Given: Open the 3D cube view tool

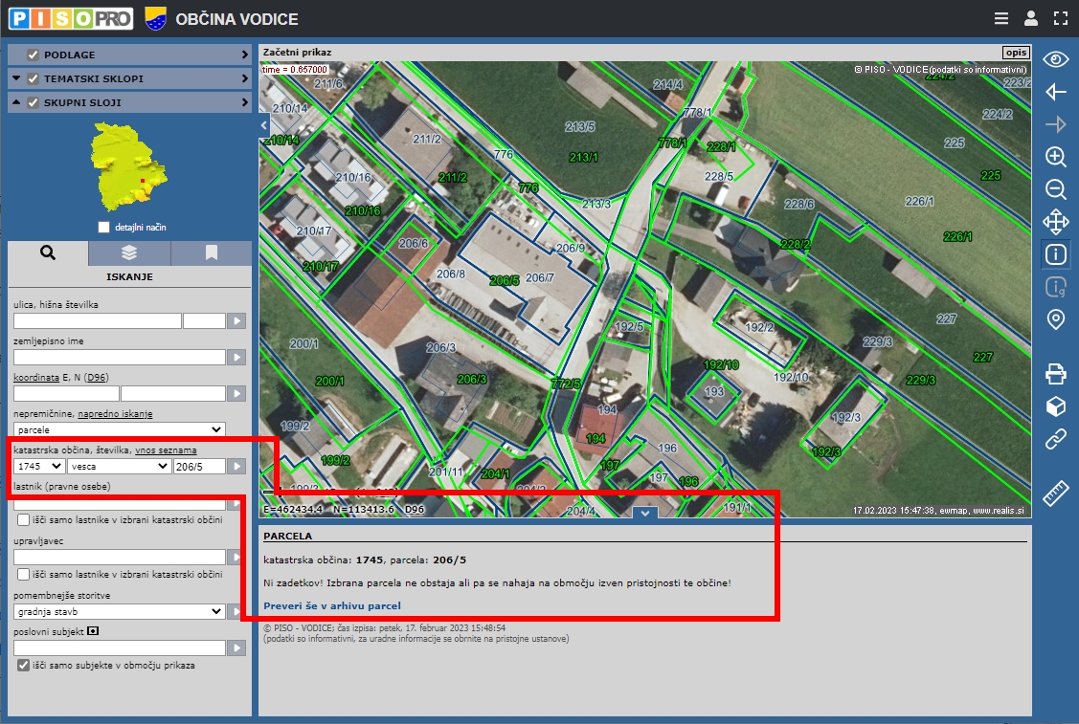Looking at the screenshot, I should pyautogui.click(x=1055, y=407).
